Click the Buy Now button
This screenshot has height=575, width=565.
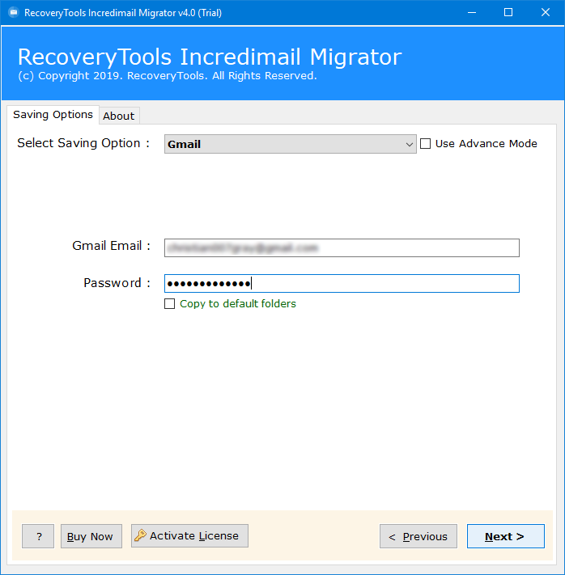coord(91,536)
